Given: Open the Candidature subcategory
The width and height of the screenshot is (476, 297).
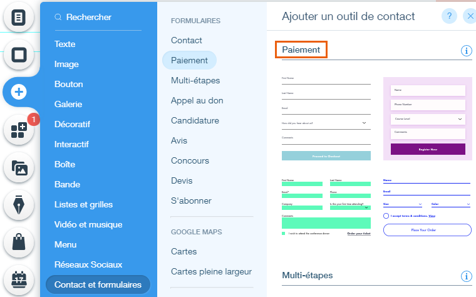Looking at the screenshot, I should click(195, 120).
